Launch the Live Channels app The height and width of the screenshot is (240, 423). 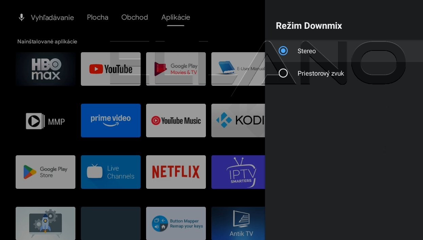(111, 172)
